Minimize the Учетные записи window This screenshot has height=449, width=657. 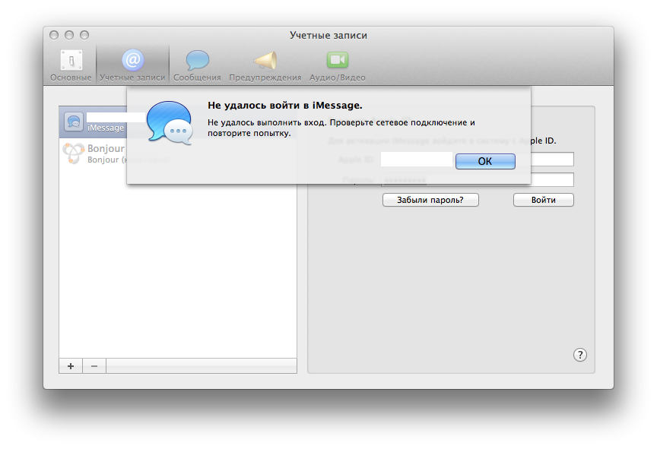click(69, 35)
